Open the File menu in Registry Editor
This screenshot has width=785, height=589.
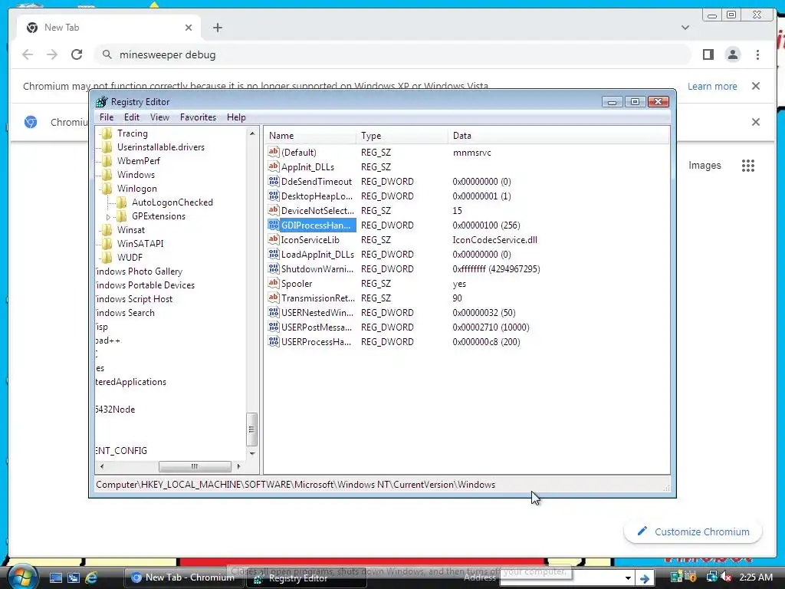pos(106,117)
